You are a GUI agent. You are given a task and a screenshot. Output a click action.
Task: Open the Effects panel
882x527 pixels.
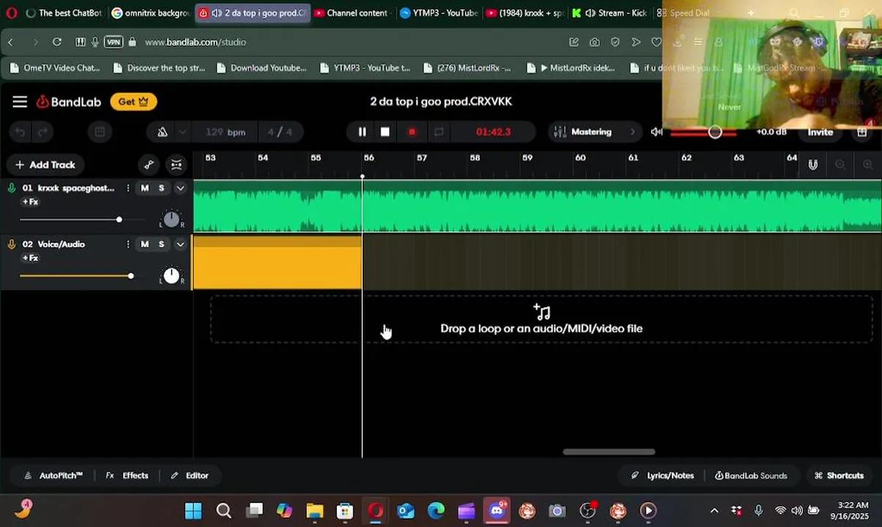click(x=127, y=476)
